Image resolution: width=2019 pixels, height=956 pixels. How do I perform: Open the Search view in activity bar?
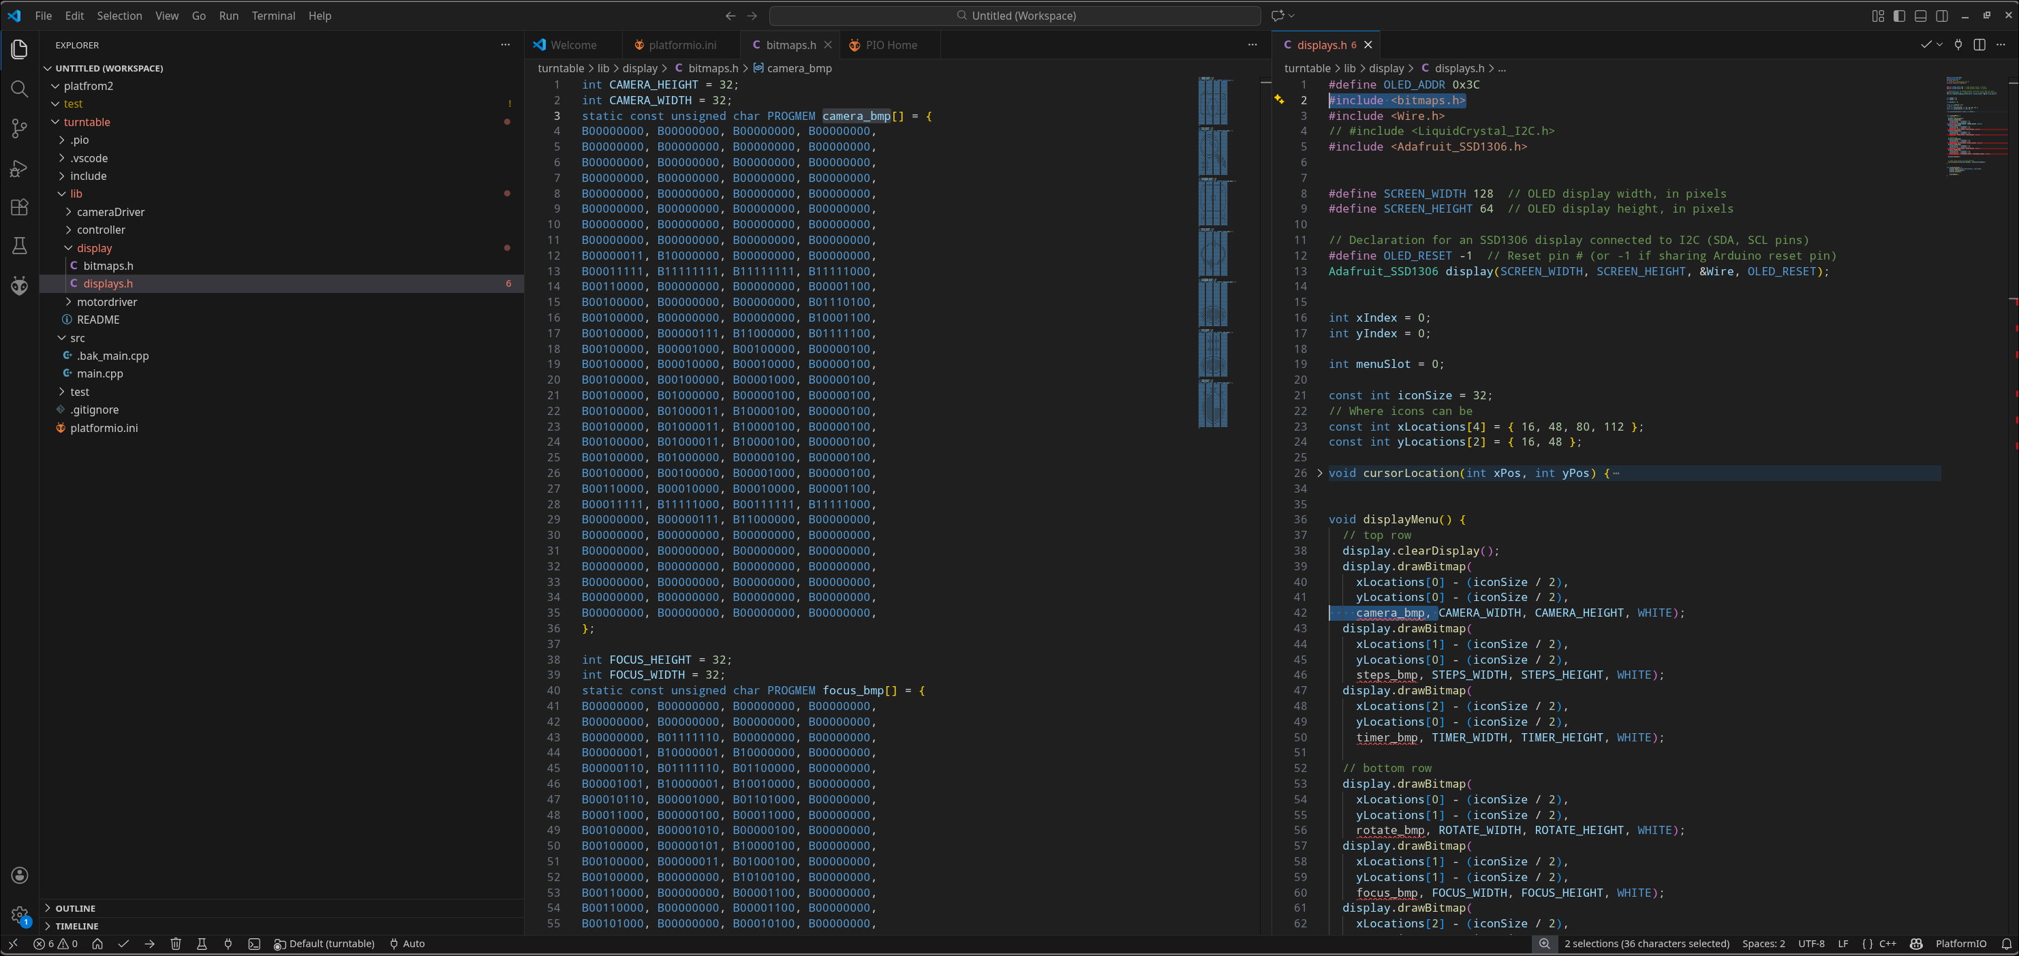[20, 89]
